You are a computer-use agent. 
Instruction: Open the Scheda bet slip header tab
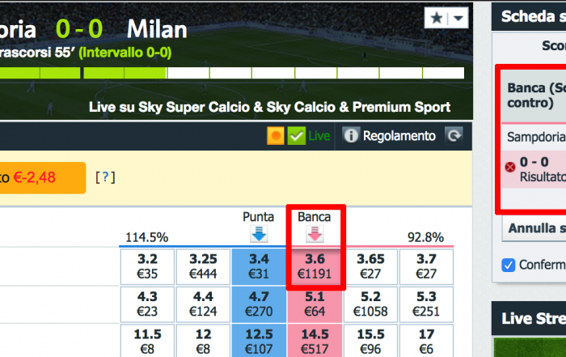click(x=529, y=17)
